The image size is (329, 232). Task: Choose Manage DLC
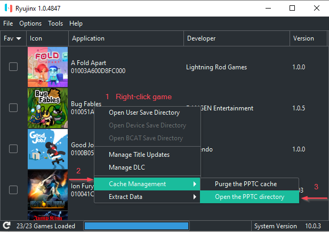click(x=147, y=167)
